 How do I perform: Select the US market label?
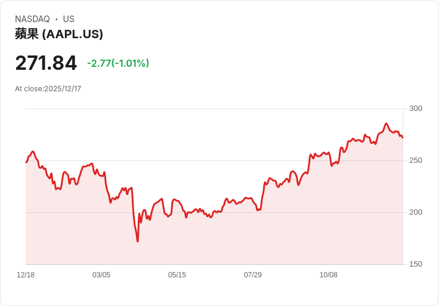(69, 19)
